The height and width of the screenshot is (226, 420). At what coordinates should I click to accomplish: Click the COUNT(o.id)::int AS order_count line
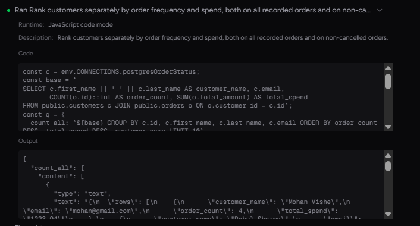178,97
